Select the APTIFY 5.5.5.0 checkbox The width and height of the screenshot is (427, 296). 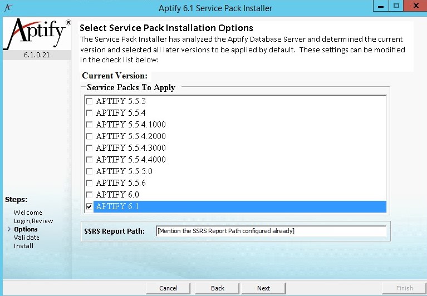pyautogui.click(x=89, y=172)
